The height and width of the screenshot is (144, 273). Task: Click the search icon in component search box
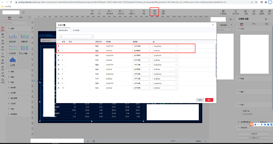(27, 23)
